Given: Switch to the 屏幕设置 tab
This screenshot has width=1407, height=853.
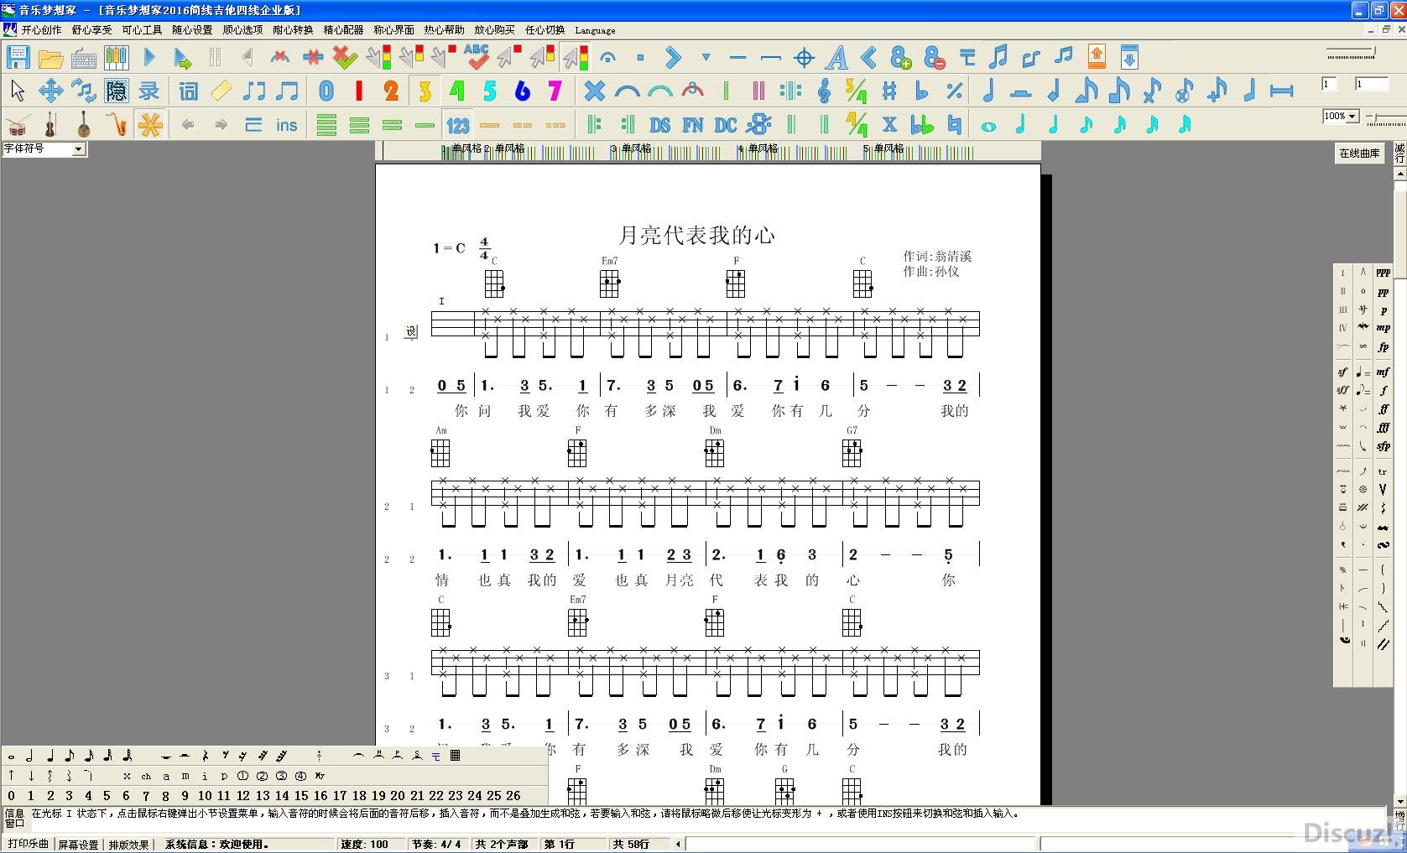Looking at the screenshot, I should coord(78,844).
